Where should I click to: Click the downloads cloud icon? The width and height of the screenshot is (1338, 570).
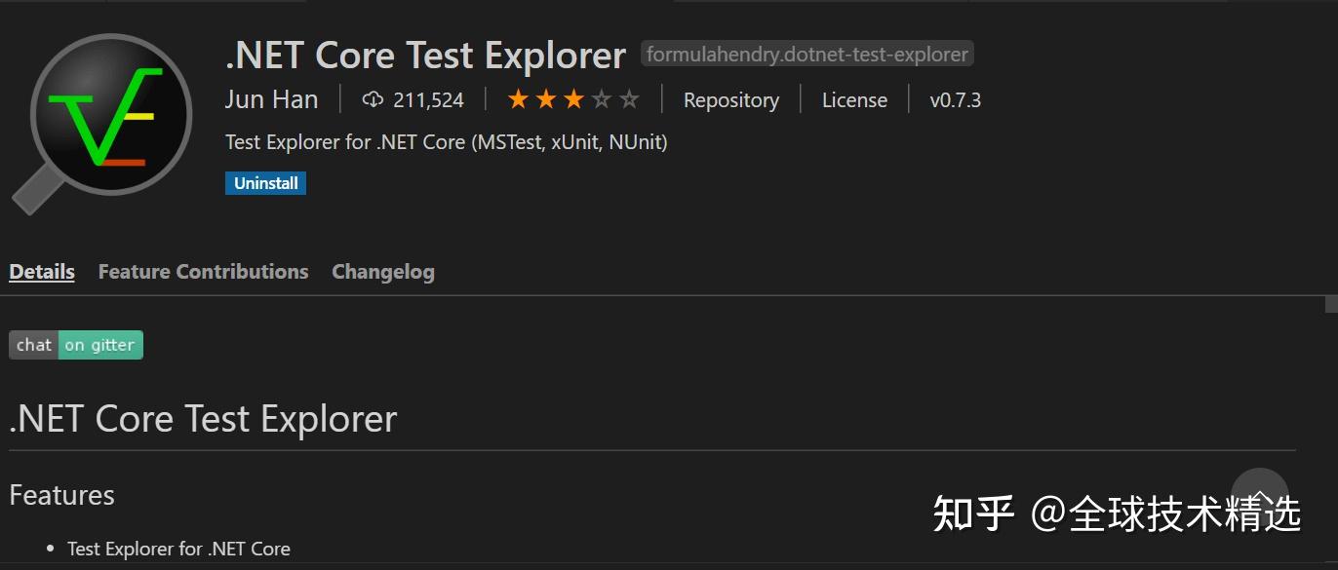[x=374, y=98]
